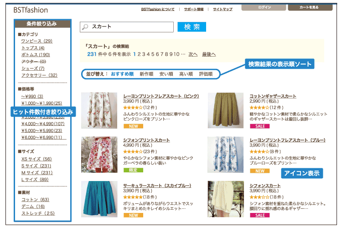The image size is (342, 228).
Task: Click star rating of blue flare skirt (8件)
Action: tap(259, 152)
